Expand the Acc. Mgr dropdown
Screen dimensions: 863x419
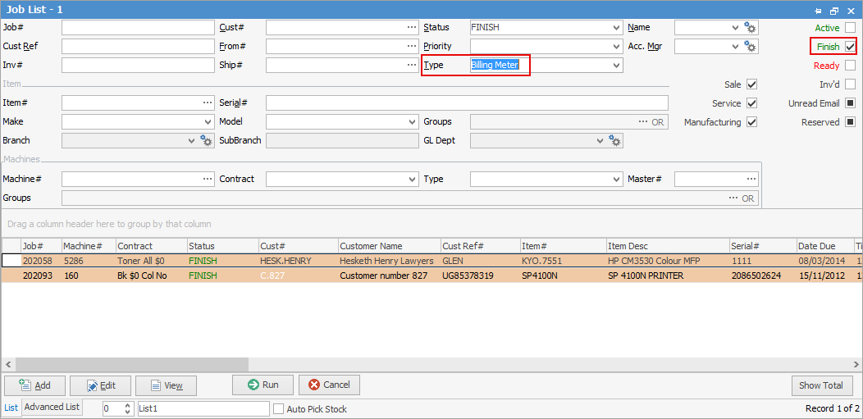(736, 46)
